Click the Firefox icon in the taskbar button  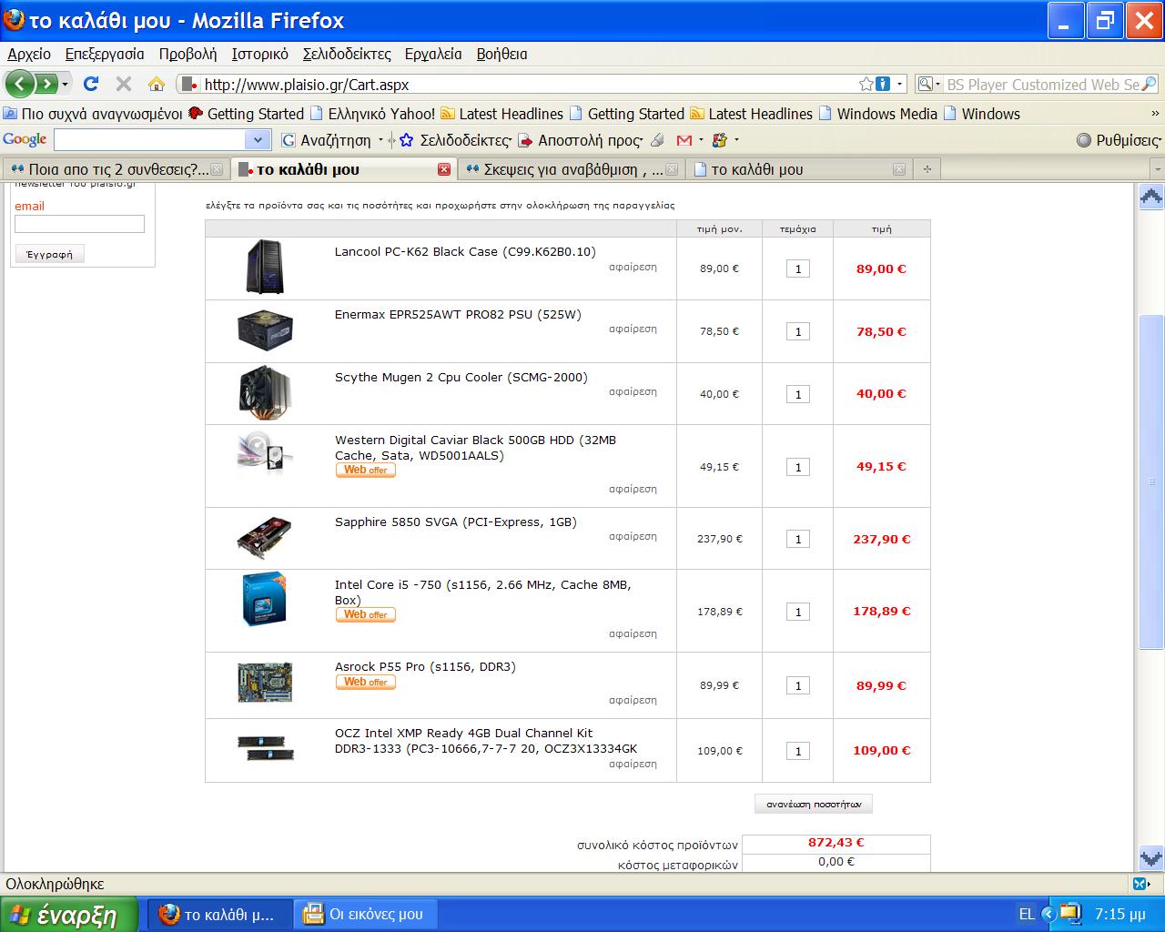169,914
